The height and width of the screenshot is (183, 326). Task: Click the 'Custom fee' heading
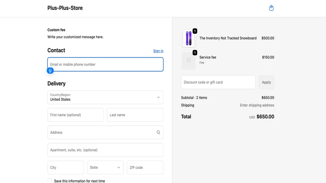coord(56,30)
